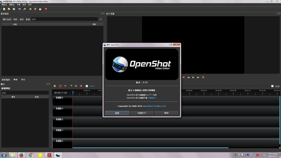Viewport: 281px width, 158px height.
Task: Click the 授權許可 button in About dialog
Action: [x=142, y=113]
